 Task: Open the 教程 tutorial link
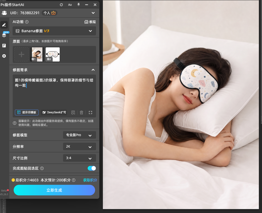coord(90,22)
